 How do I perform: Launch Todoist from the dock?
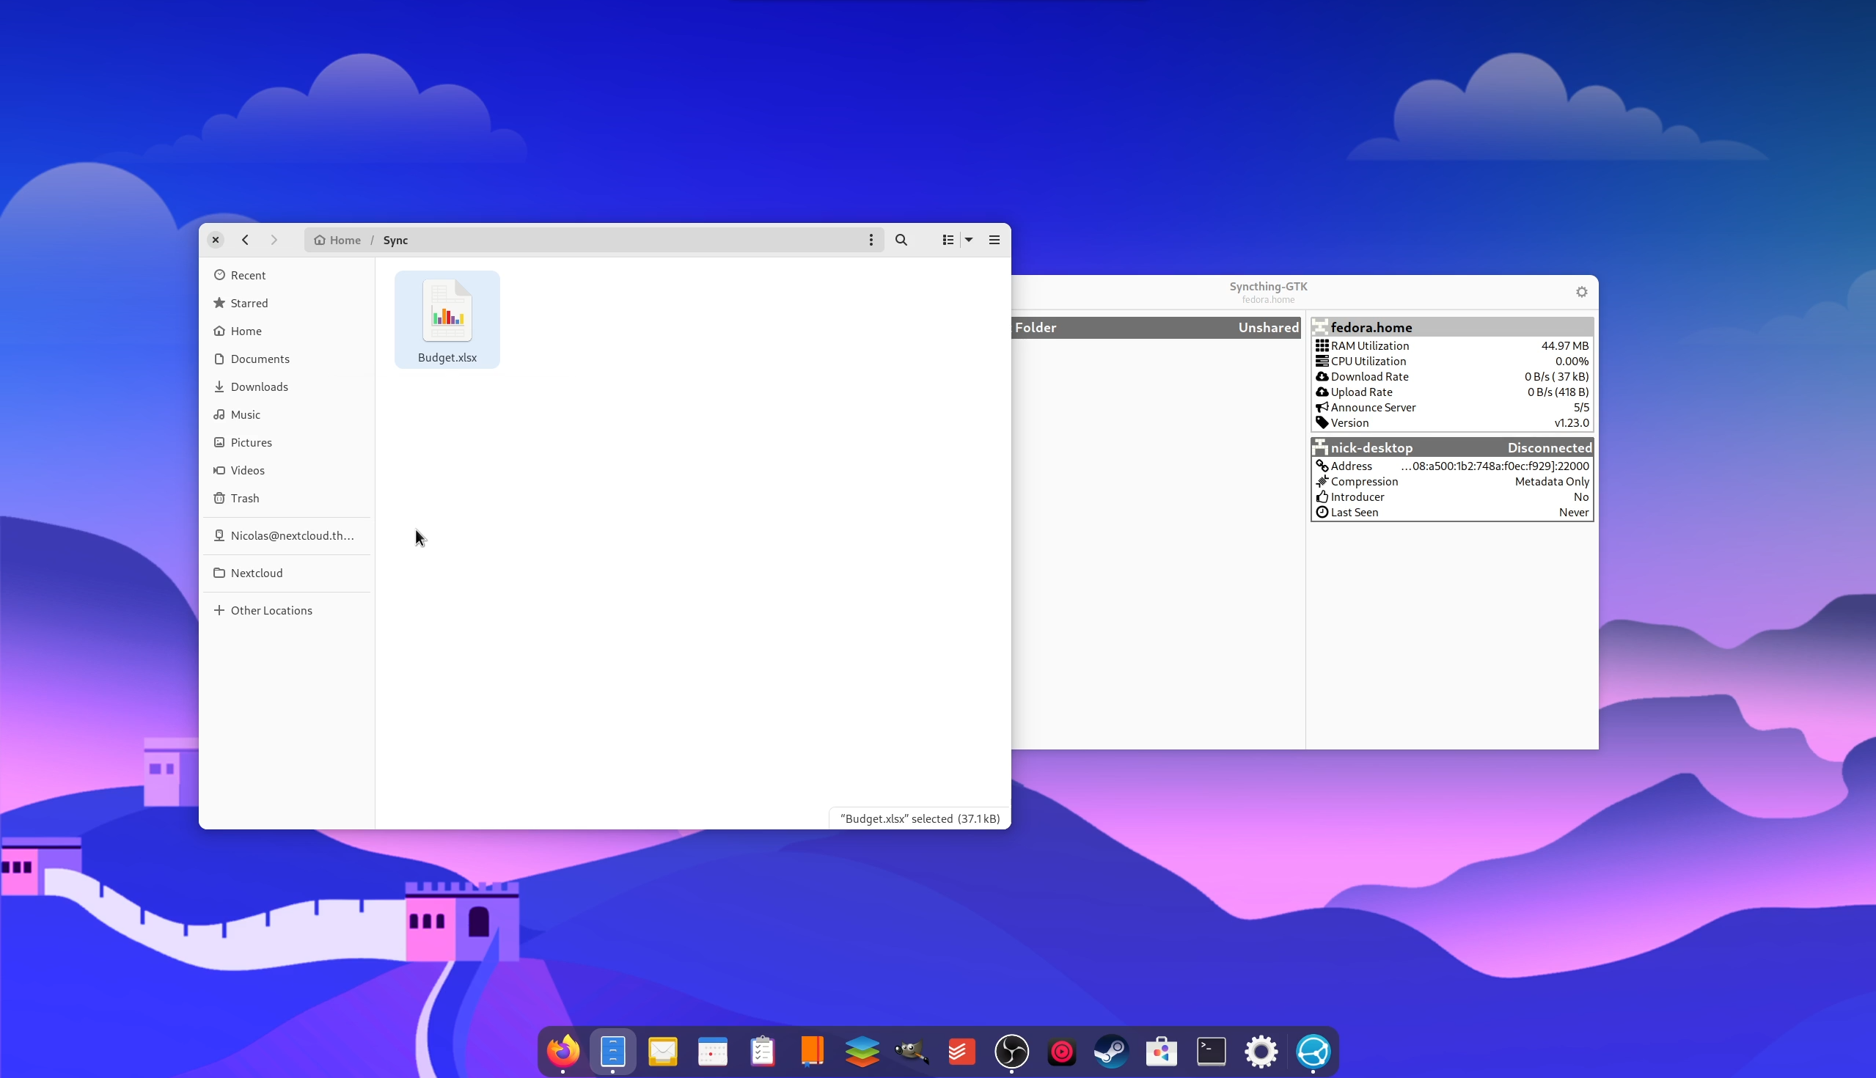pyautogui.click(x=961, y=1052)
